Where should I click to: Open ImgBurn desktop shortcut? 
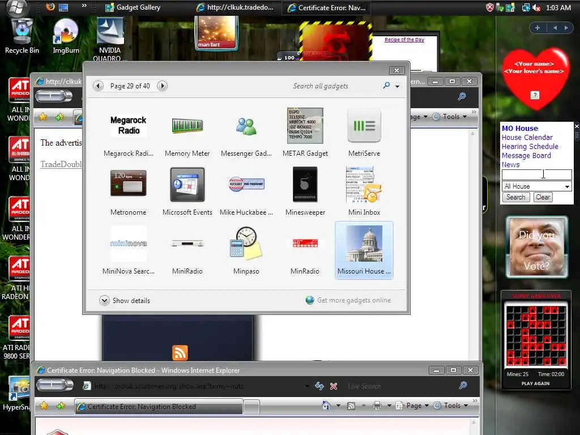[66, 36]
